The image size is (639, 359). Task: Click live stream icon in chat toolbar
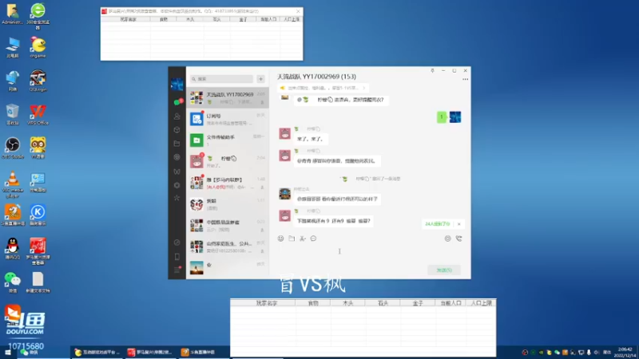447,239
